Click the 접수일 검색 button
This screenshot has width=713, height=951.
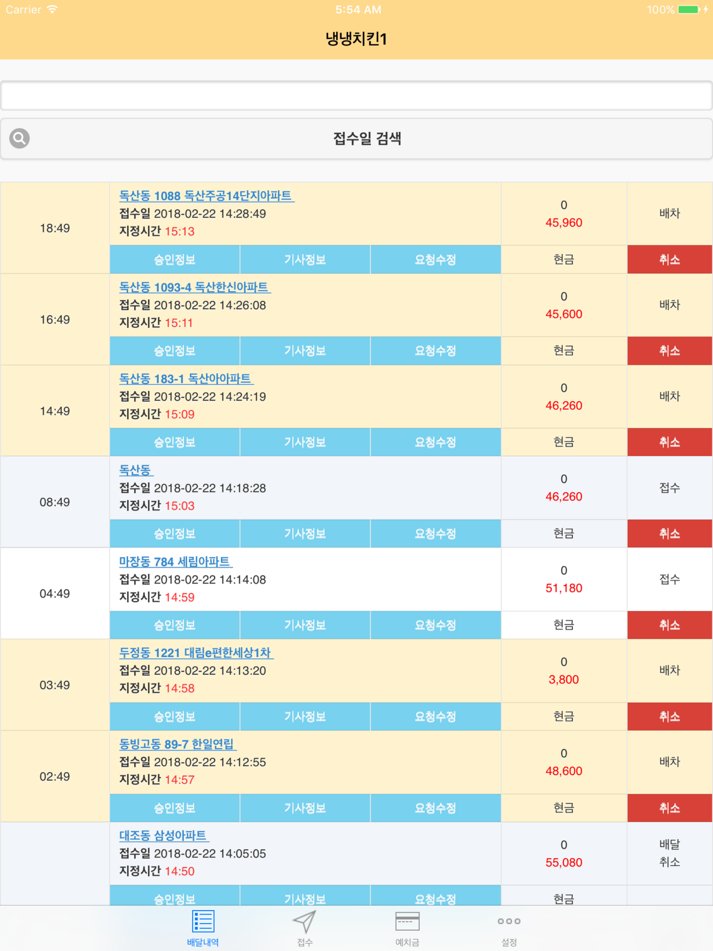tap(356, 139)
